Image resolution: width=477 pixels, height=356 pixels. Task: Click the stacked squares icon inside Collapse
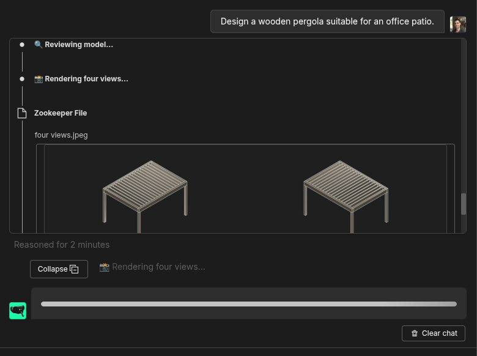(74, 269)
